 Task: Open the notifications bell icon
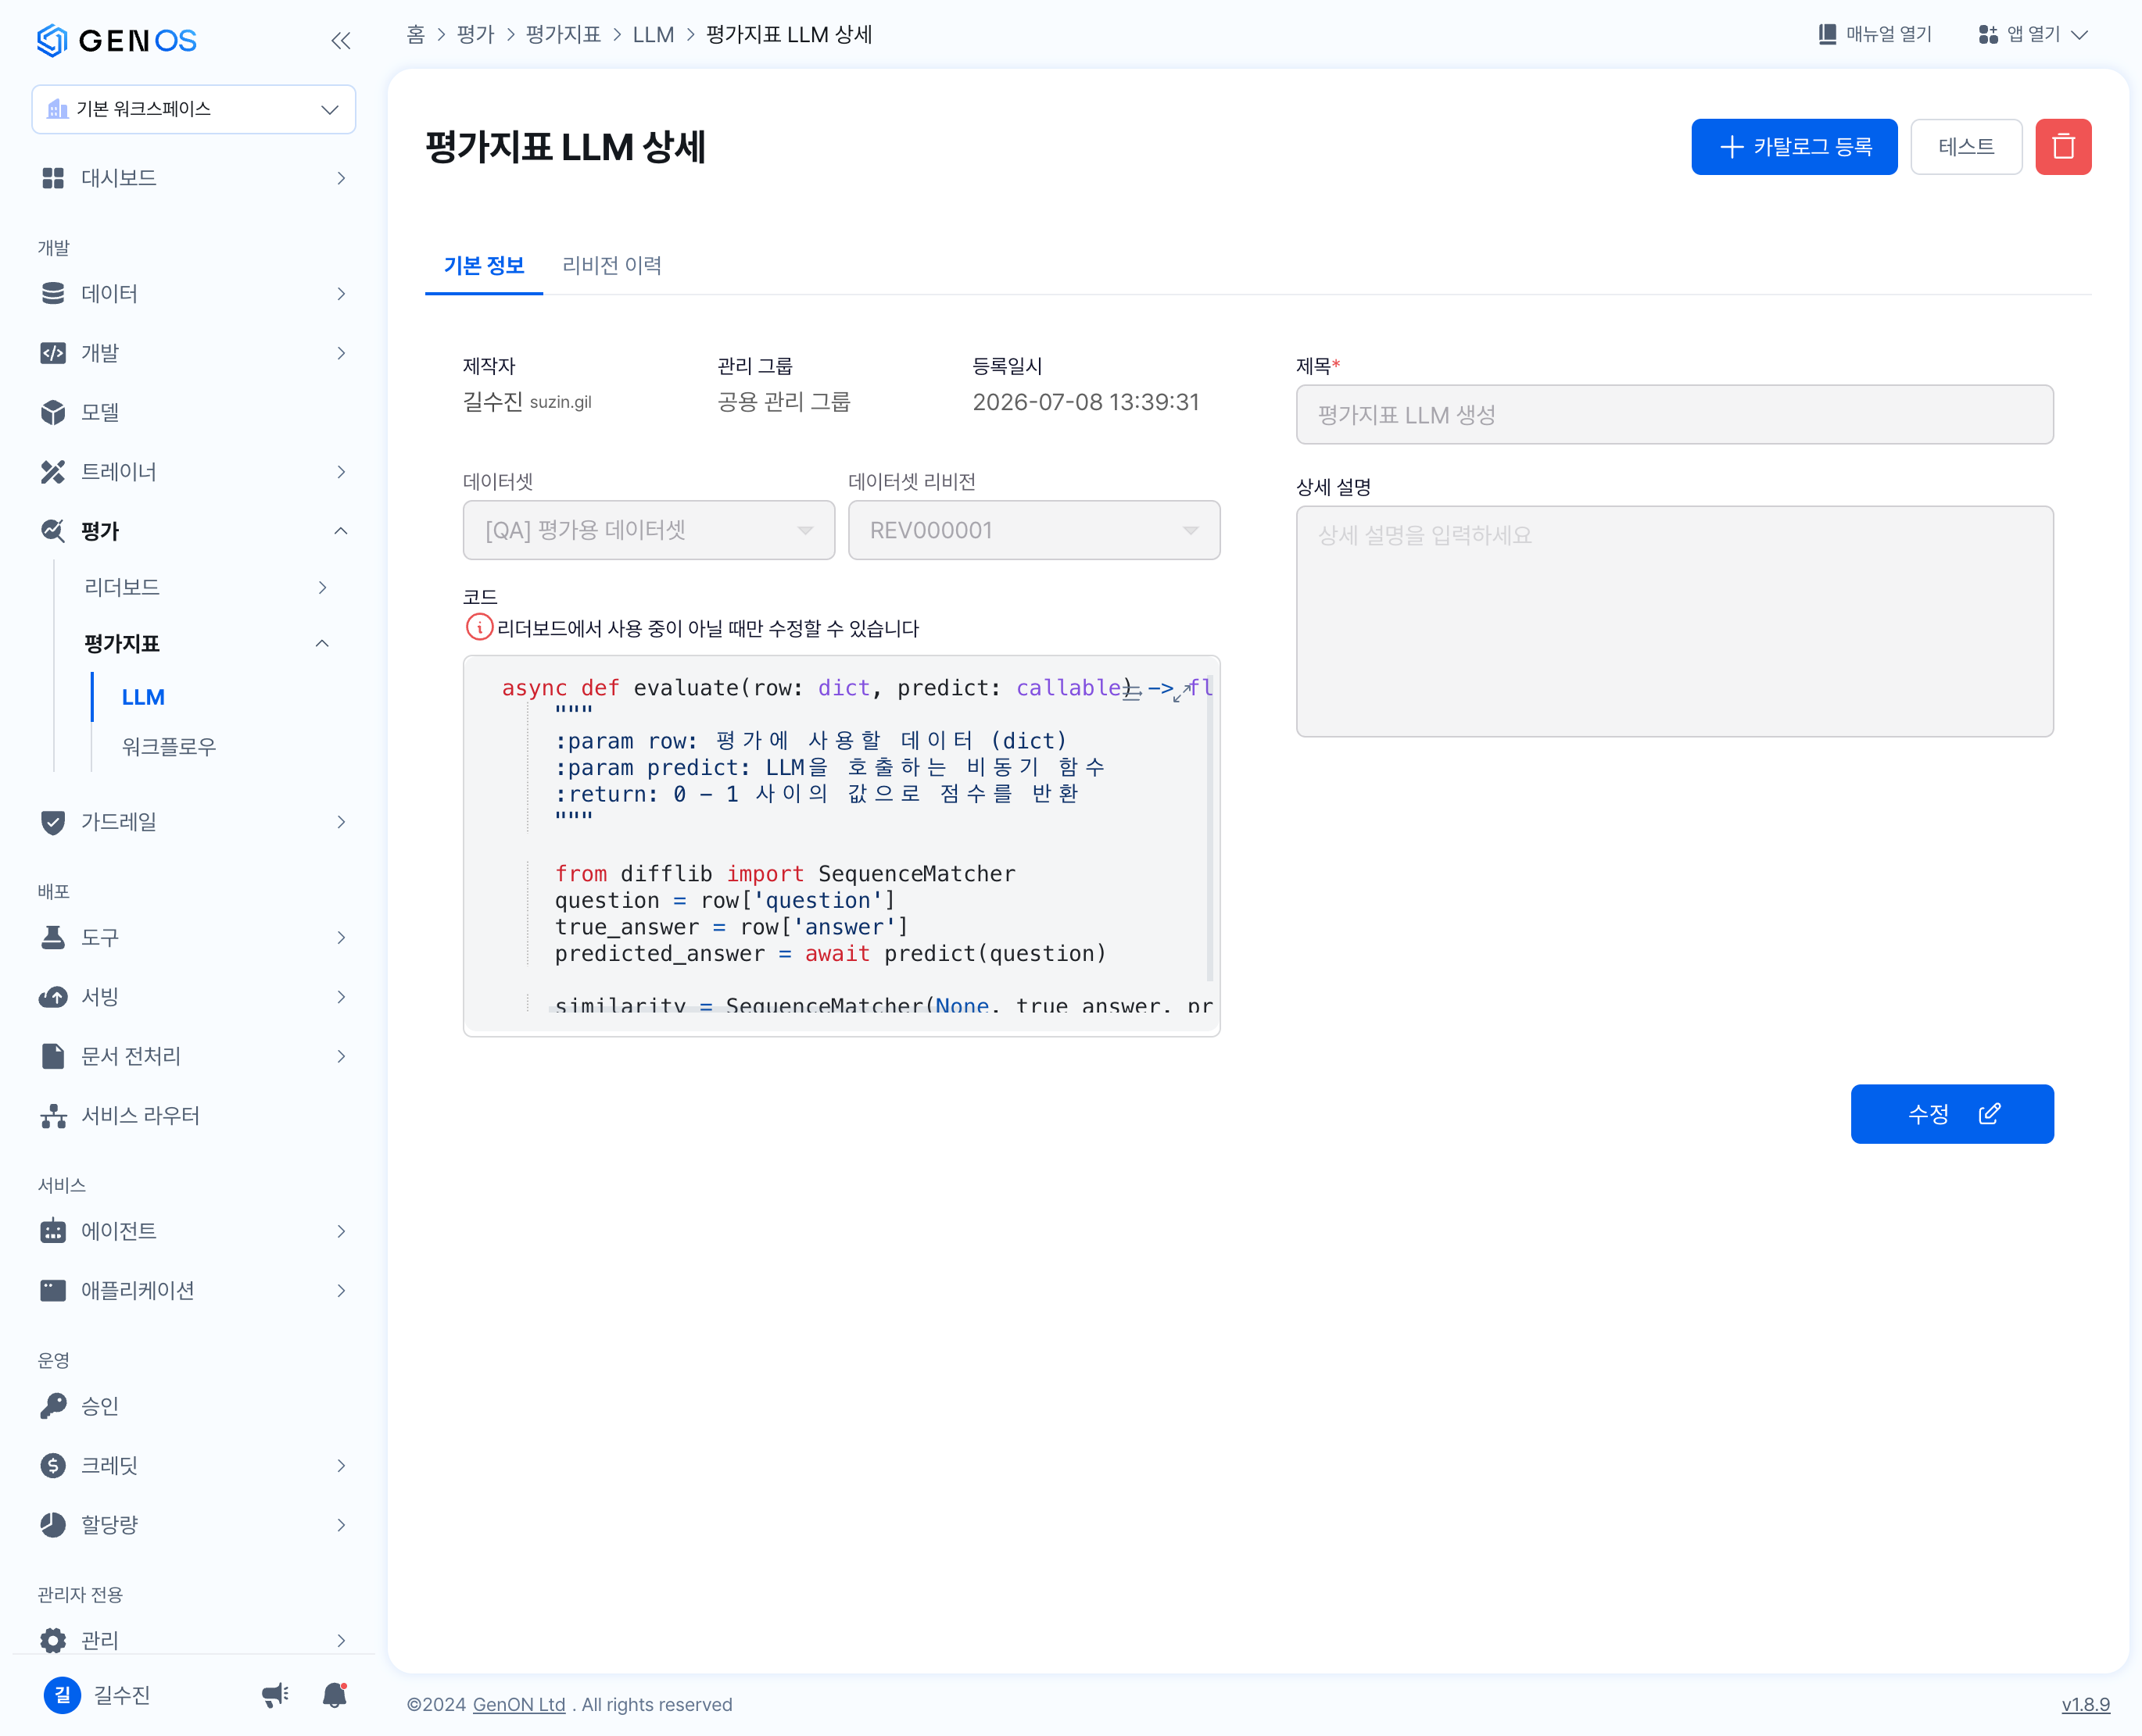335,1694
